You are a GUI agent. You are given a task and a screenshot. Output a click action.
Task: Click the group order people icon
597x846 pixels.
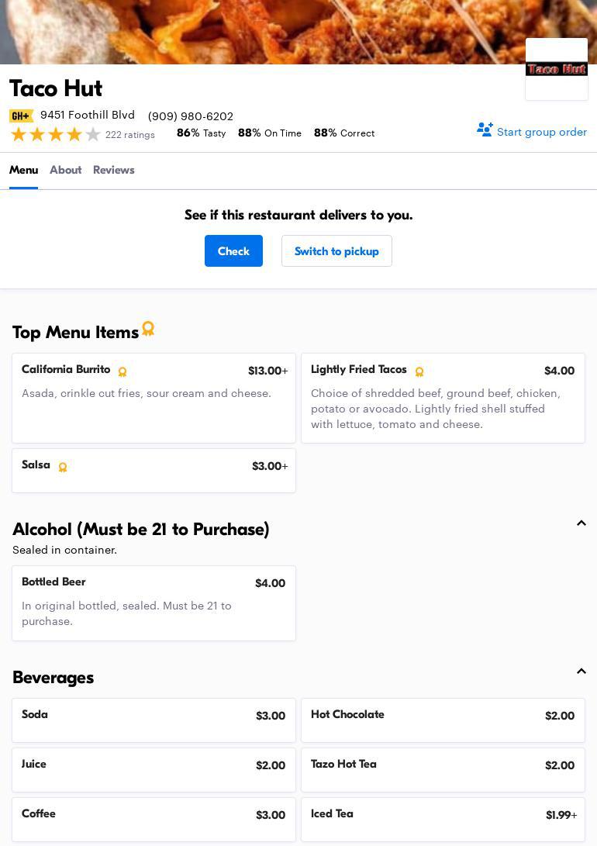pos(485,130)
